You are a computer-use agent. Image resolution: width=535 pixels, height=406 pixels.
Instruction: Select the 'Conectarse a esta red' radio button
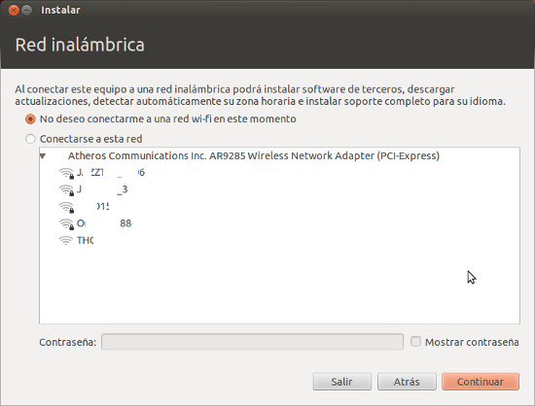click(30, 139)
